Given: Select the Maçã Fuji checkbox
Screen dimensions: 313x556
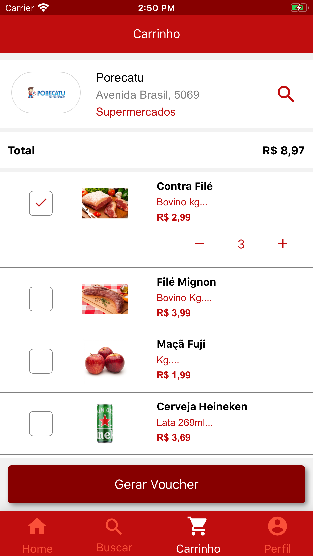Looking at the screenshot, I should pyautogui.click(x=41, y=361).
